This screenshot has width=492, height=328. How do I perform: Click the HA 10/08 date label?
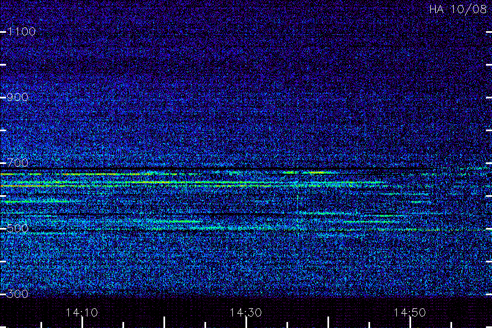[x=458, y=9]
